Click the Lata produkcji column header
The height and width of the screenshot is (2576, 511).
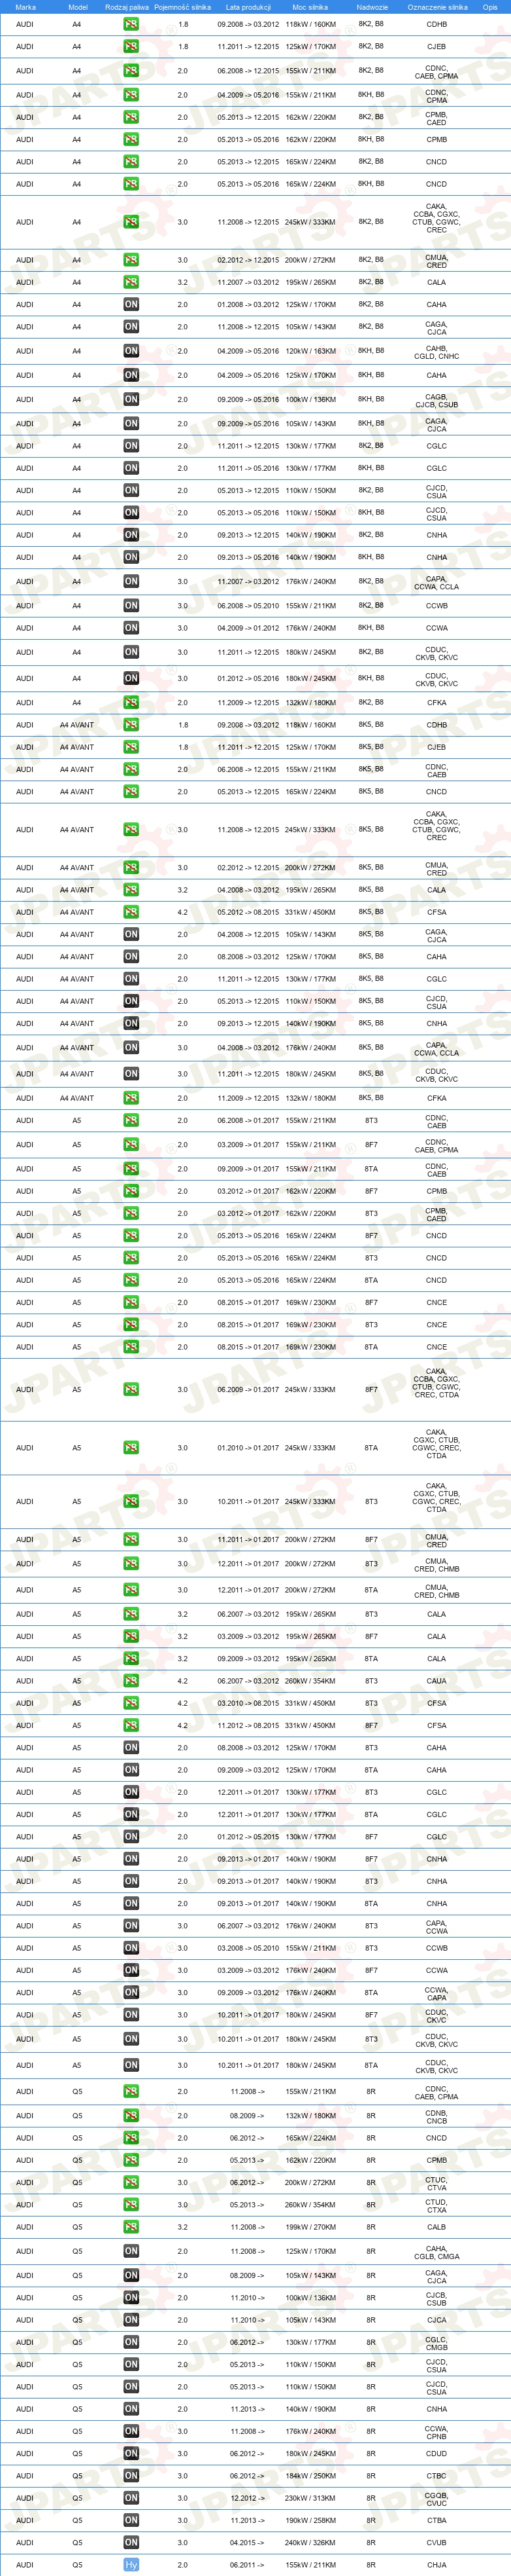pos(248,7)
